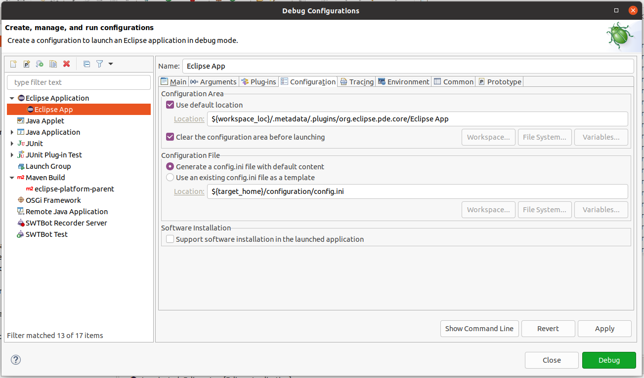Click the config.ini template Location field

point(417,191)
